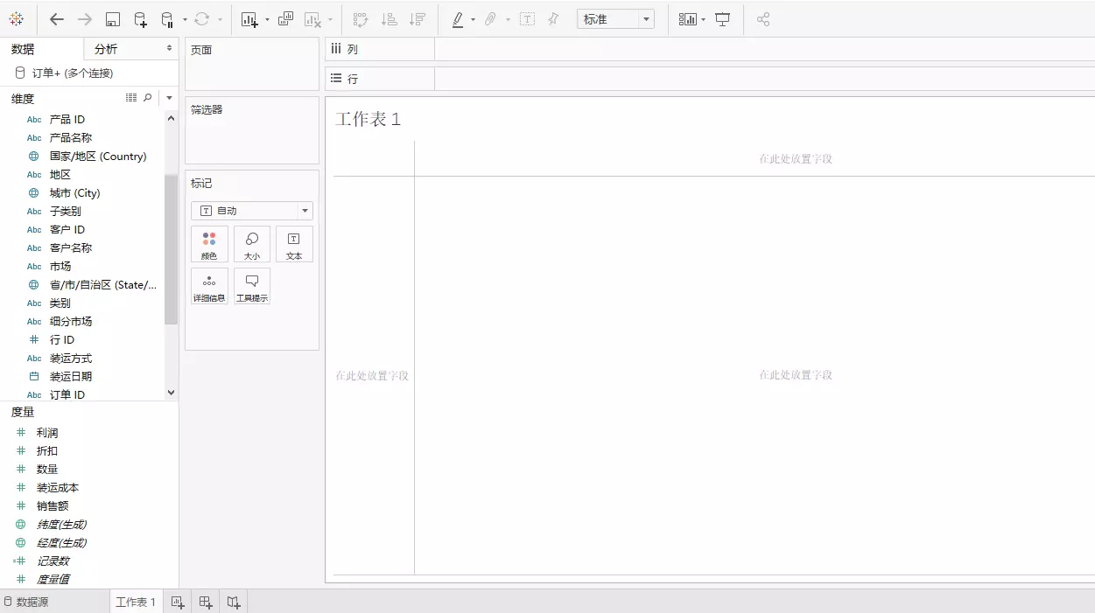
Task: Duplicate the current sheet
Action: pos(286,19)
